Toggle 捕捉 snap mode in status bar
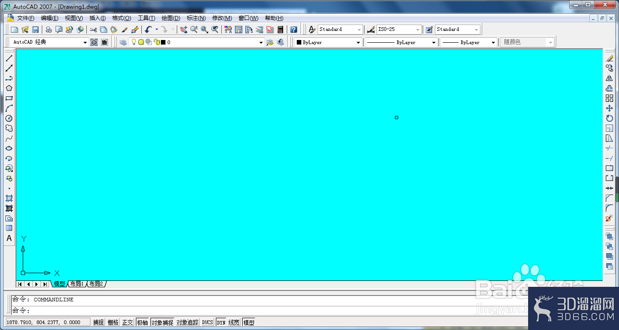619x330 pixels. tap(99, 322)
